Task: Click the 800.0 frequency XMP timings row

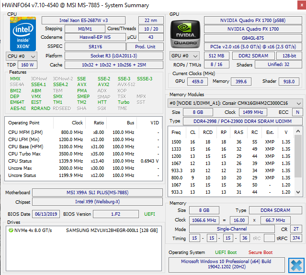Action: point(231,178)
